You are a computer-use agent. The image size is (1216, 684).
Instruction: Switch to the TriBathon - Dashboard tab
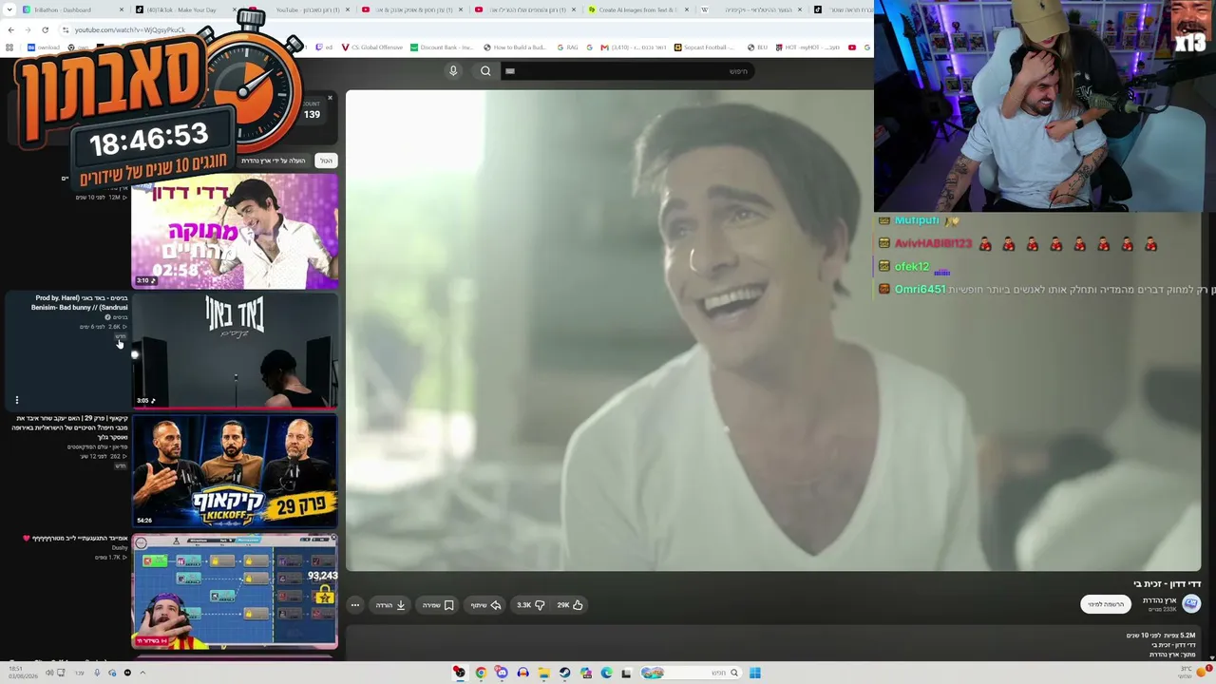point(71,9)
